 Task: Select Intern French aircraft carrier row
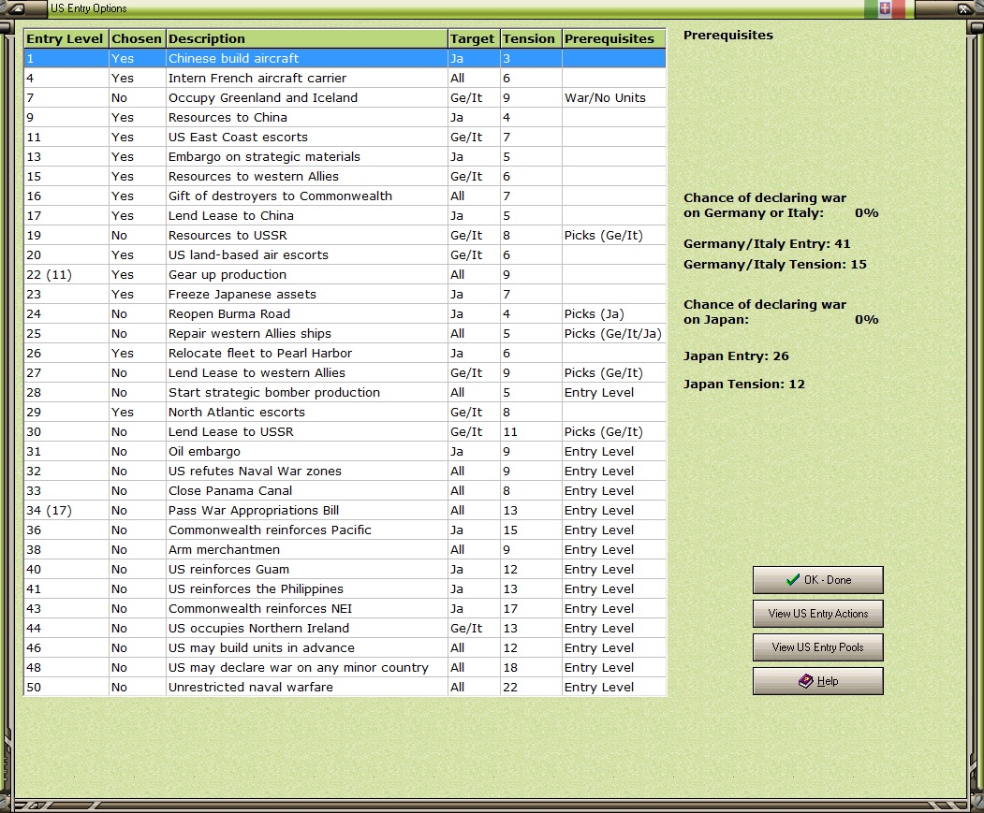[345, 78]
